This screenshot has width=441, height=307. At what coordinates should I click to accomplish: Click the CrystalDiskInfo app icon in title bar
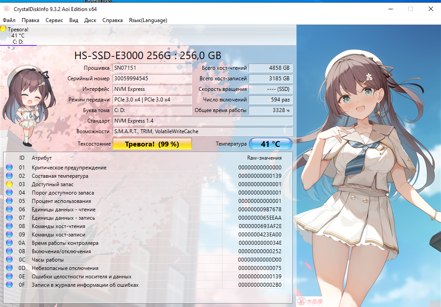click(x=7, y=9)
